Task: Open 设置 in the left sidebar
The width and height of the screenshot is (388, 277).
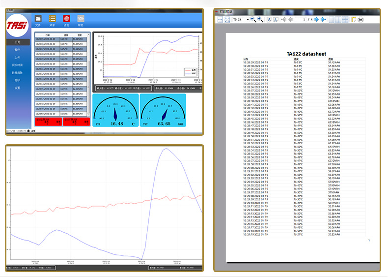Action: click(17, 88)
